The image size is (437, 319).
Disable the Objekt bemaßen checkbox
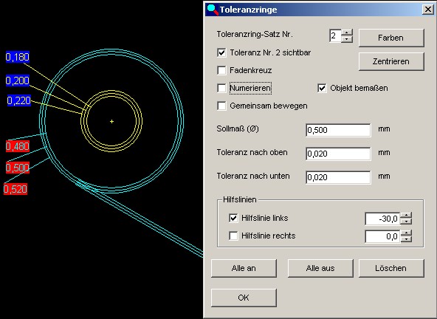click(x=322, y=88)
